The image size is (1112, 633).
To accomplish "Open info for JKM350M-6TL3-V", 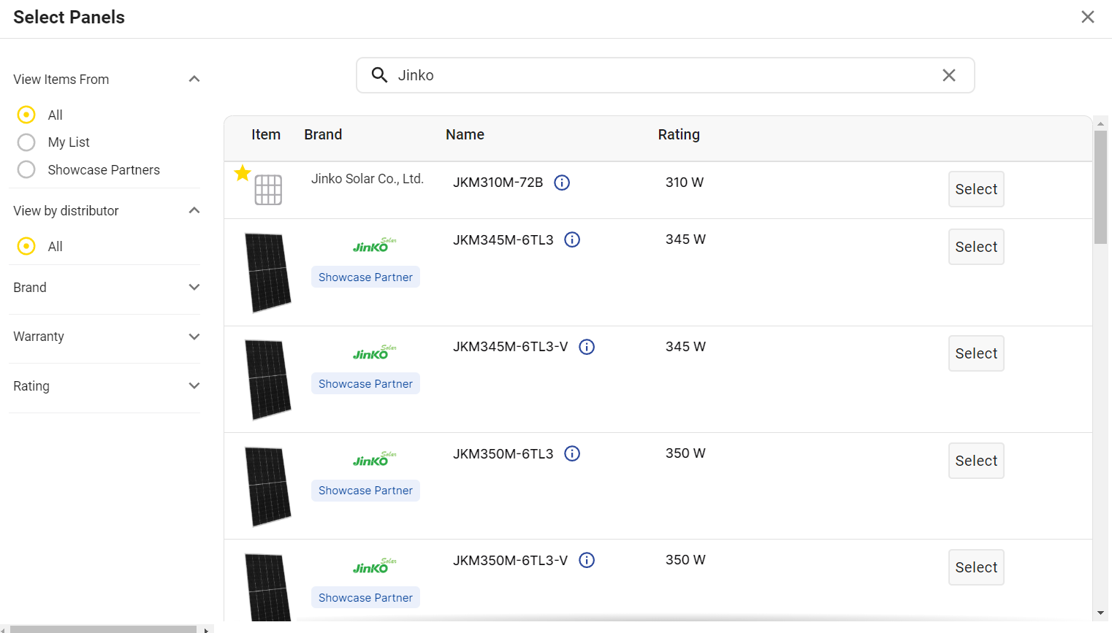I will click(x=587, y=560).
